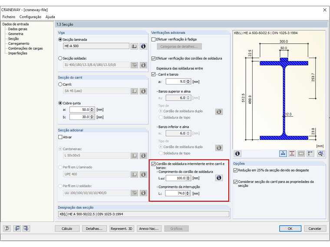
Task: Choose Cobre-junta option
Action: [x=60, y=103]
